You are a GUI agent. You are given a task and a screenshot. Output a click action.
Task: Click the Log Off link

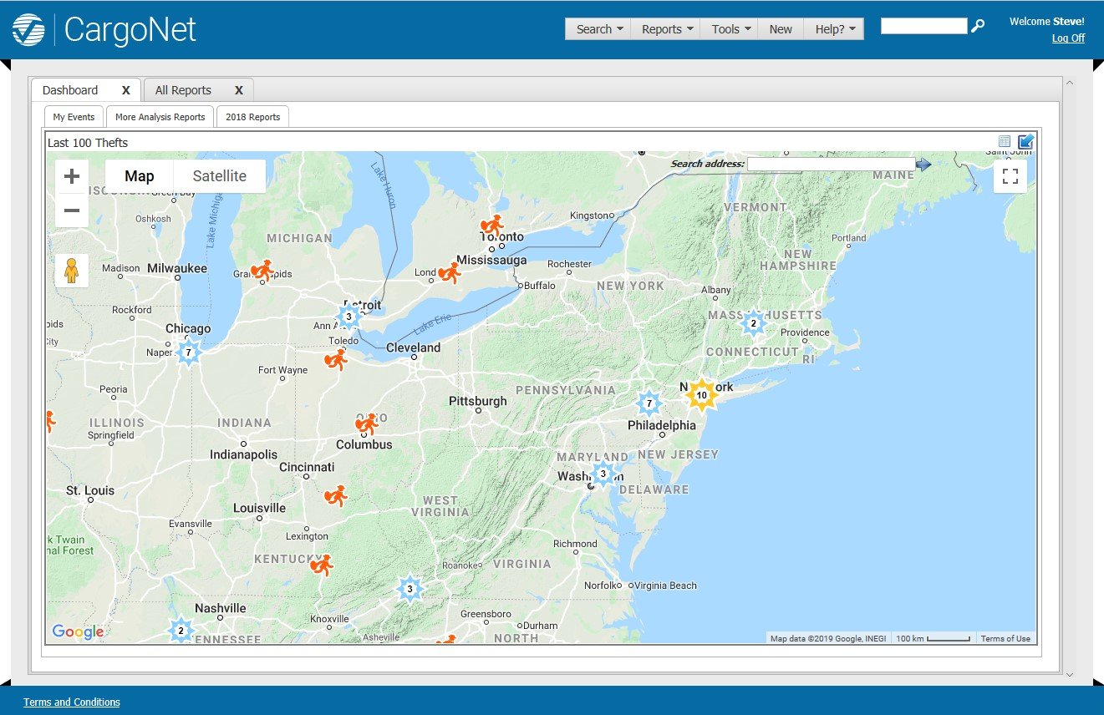coord(1068,38)
